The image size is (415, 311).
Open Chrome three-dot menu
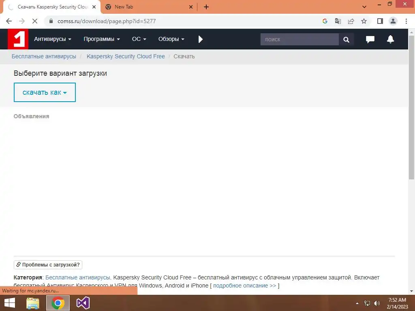(x=406, y=21)
